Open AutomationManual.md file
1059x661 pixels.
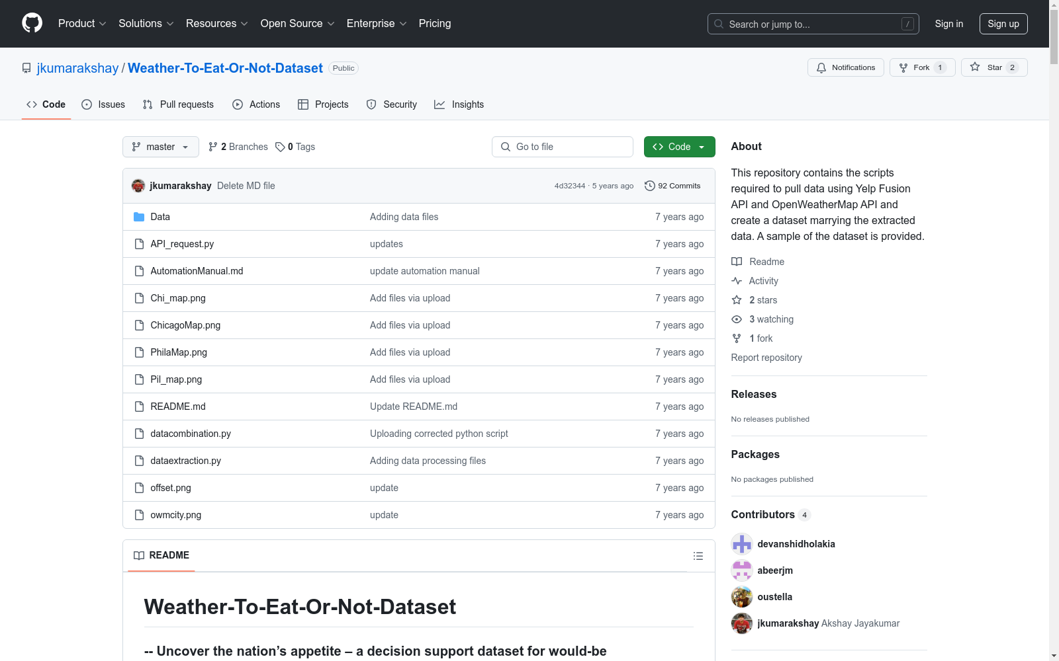point(197,271)
